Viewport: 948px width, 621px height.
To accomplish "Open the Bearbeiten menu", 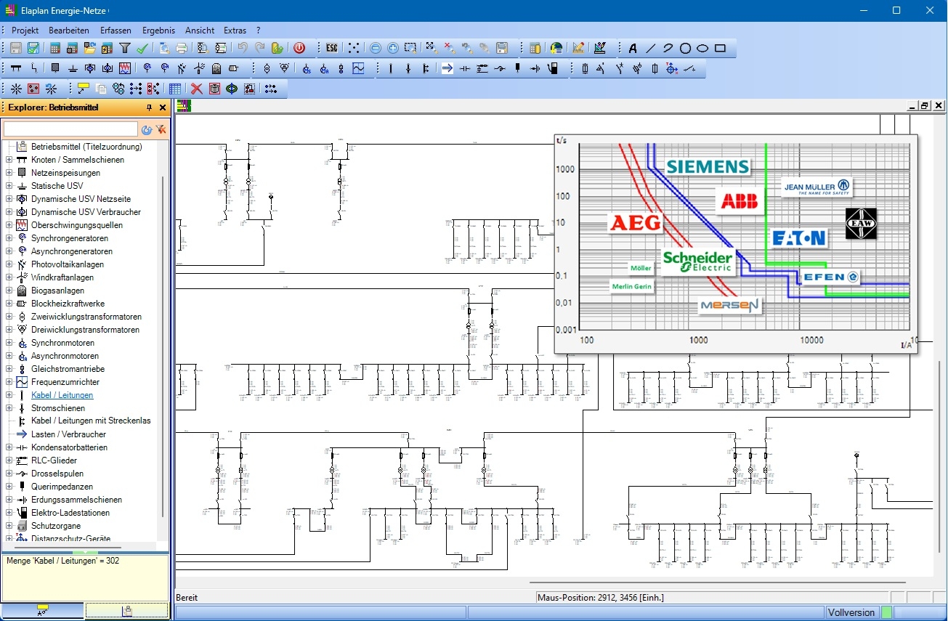I will pos(69,31).
